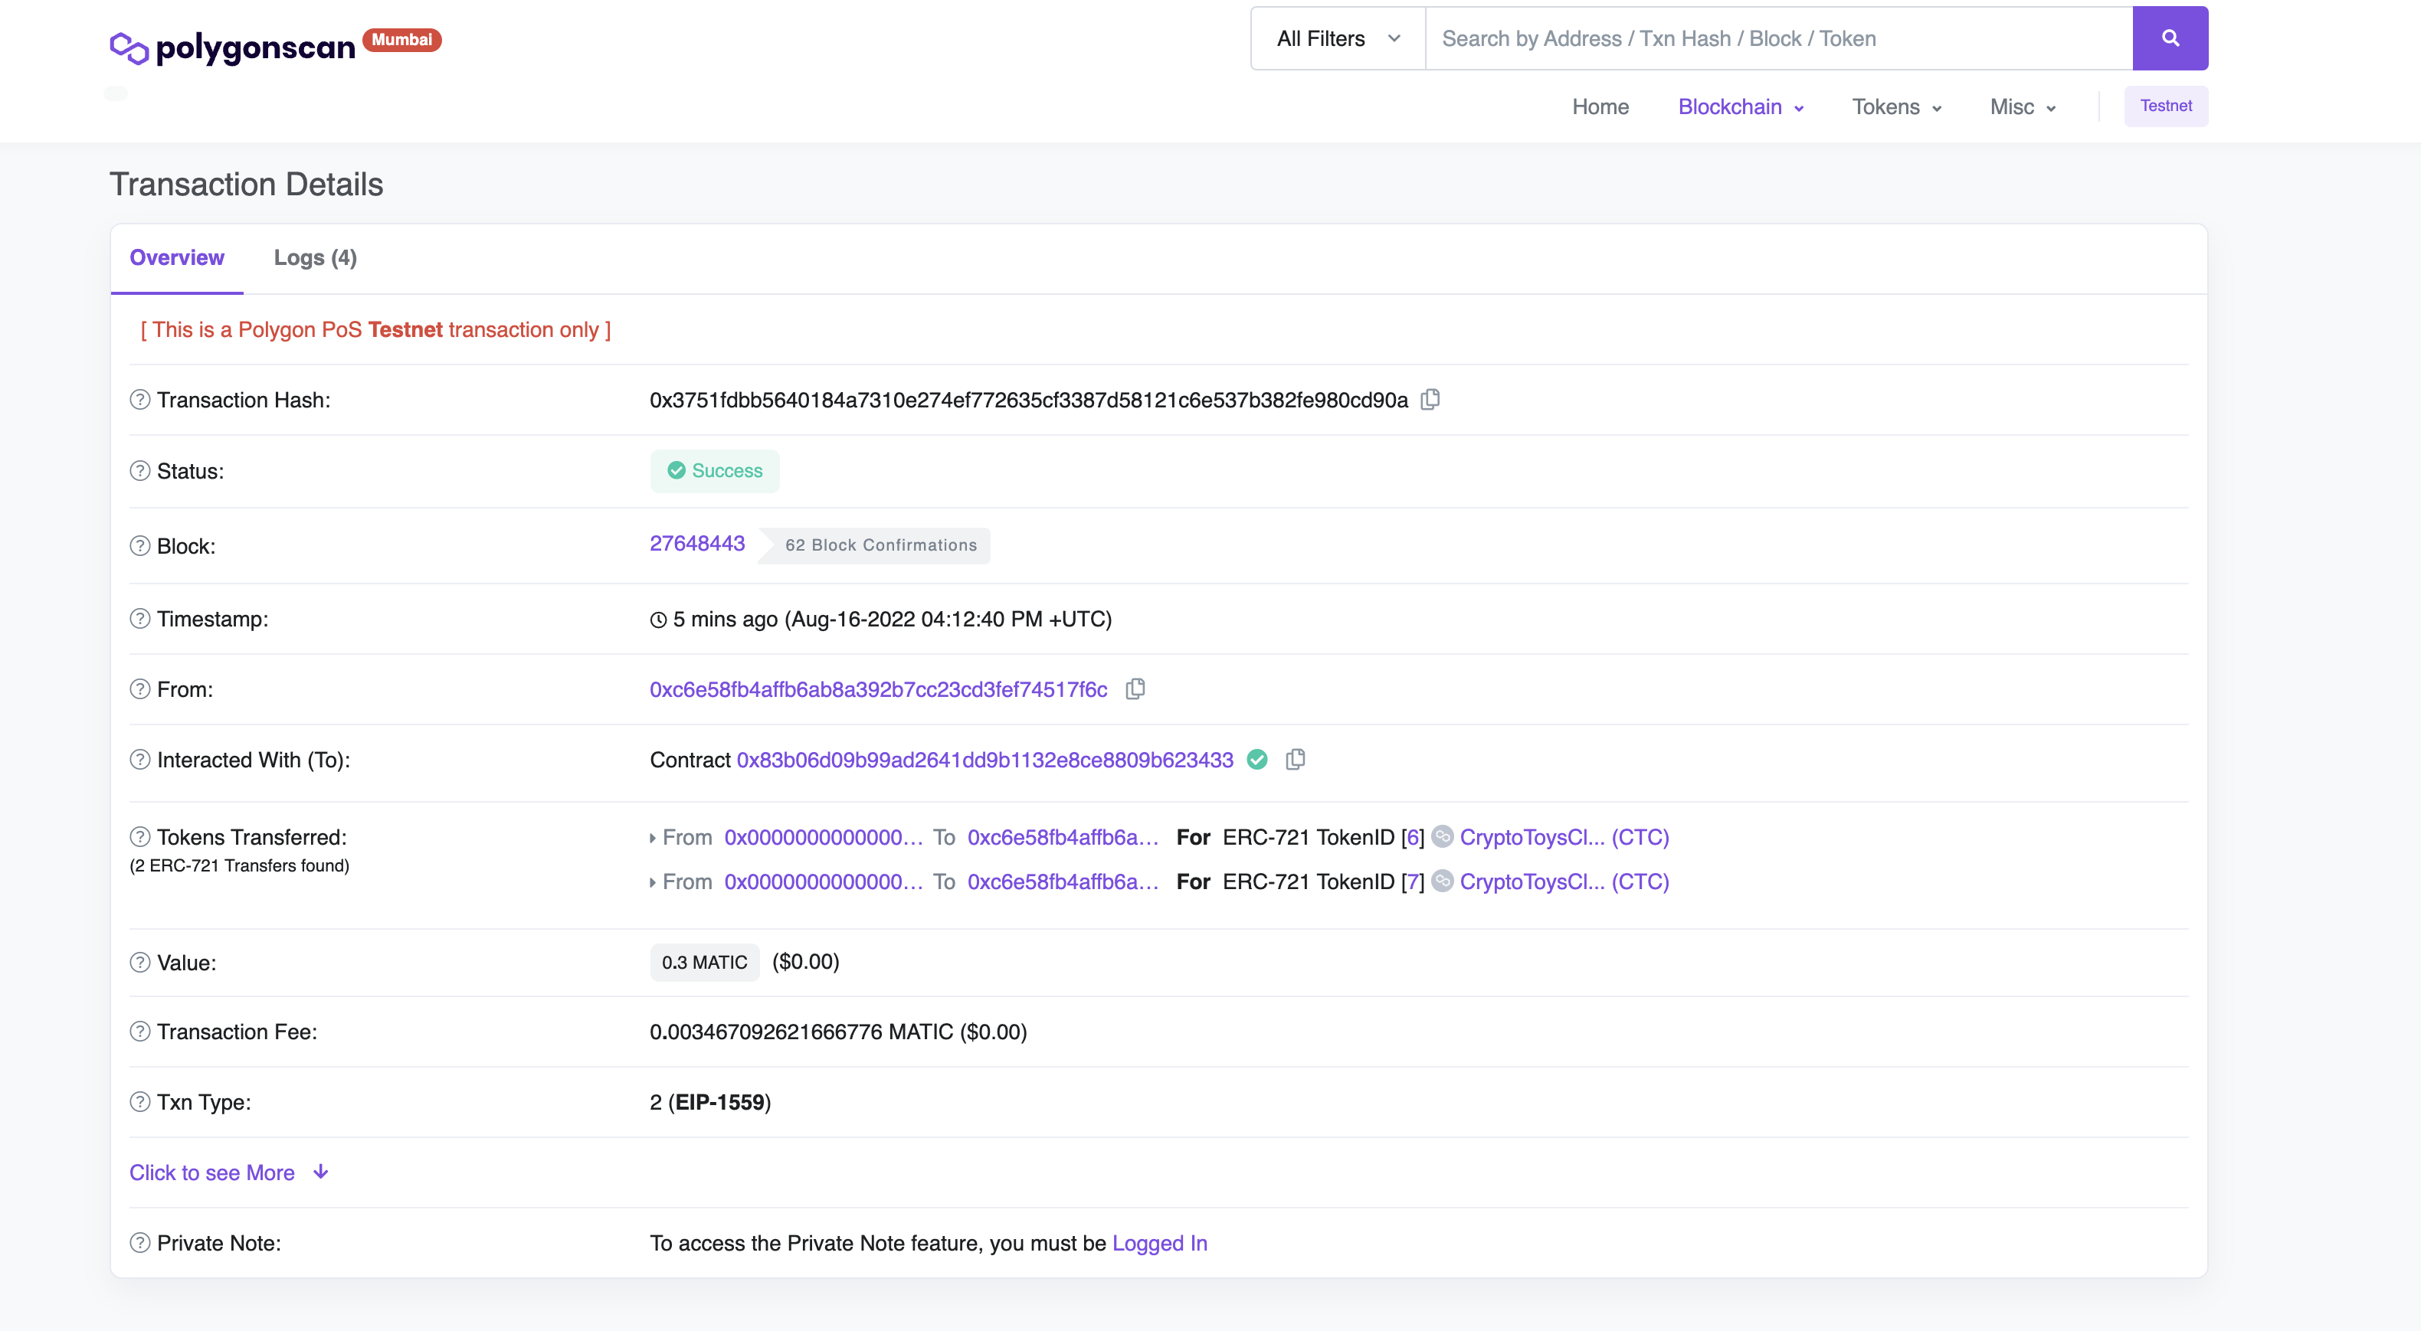This screenshot has height=1331, width=2421.
Task: Open block 27648443 link
Action: click(696, 543)
